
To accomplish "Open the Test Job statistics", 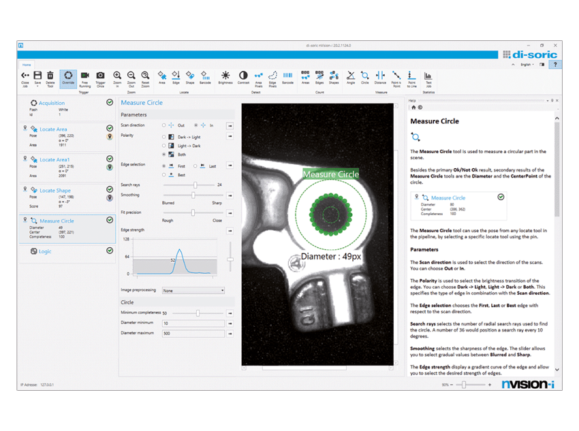I will pyautogui.click(x=428, y=79).
